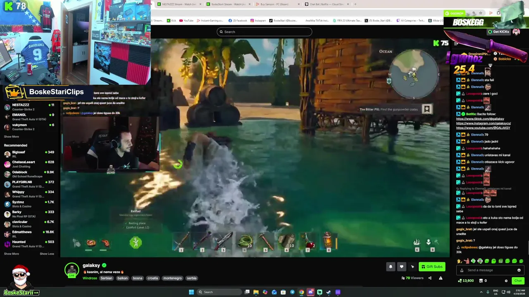Open PLAYGIRLNII recommended channel
Image resolution: width=529 pixels, height=297 pixels.
(x=29, y=184)
